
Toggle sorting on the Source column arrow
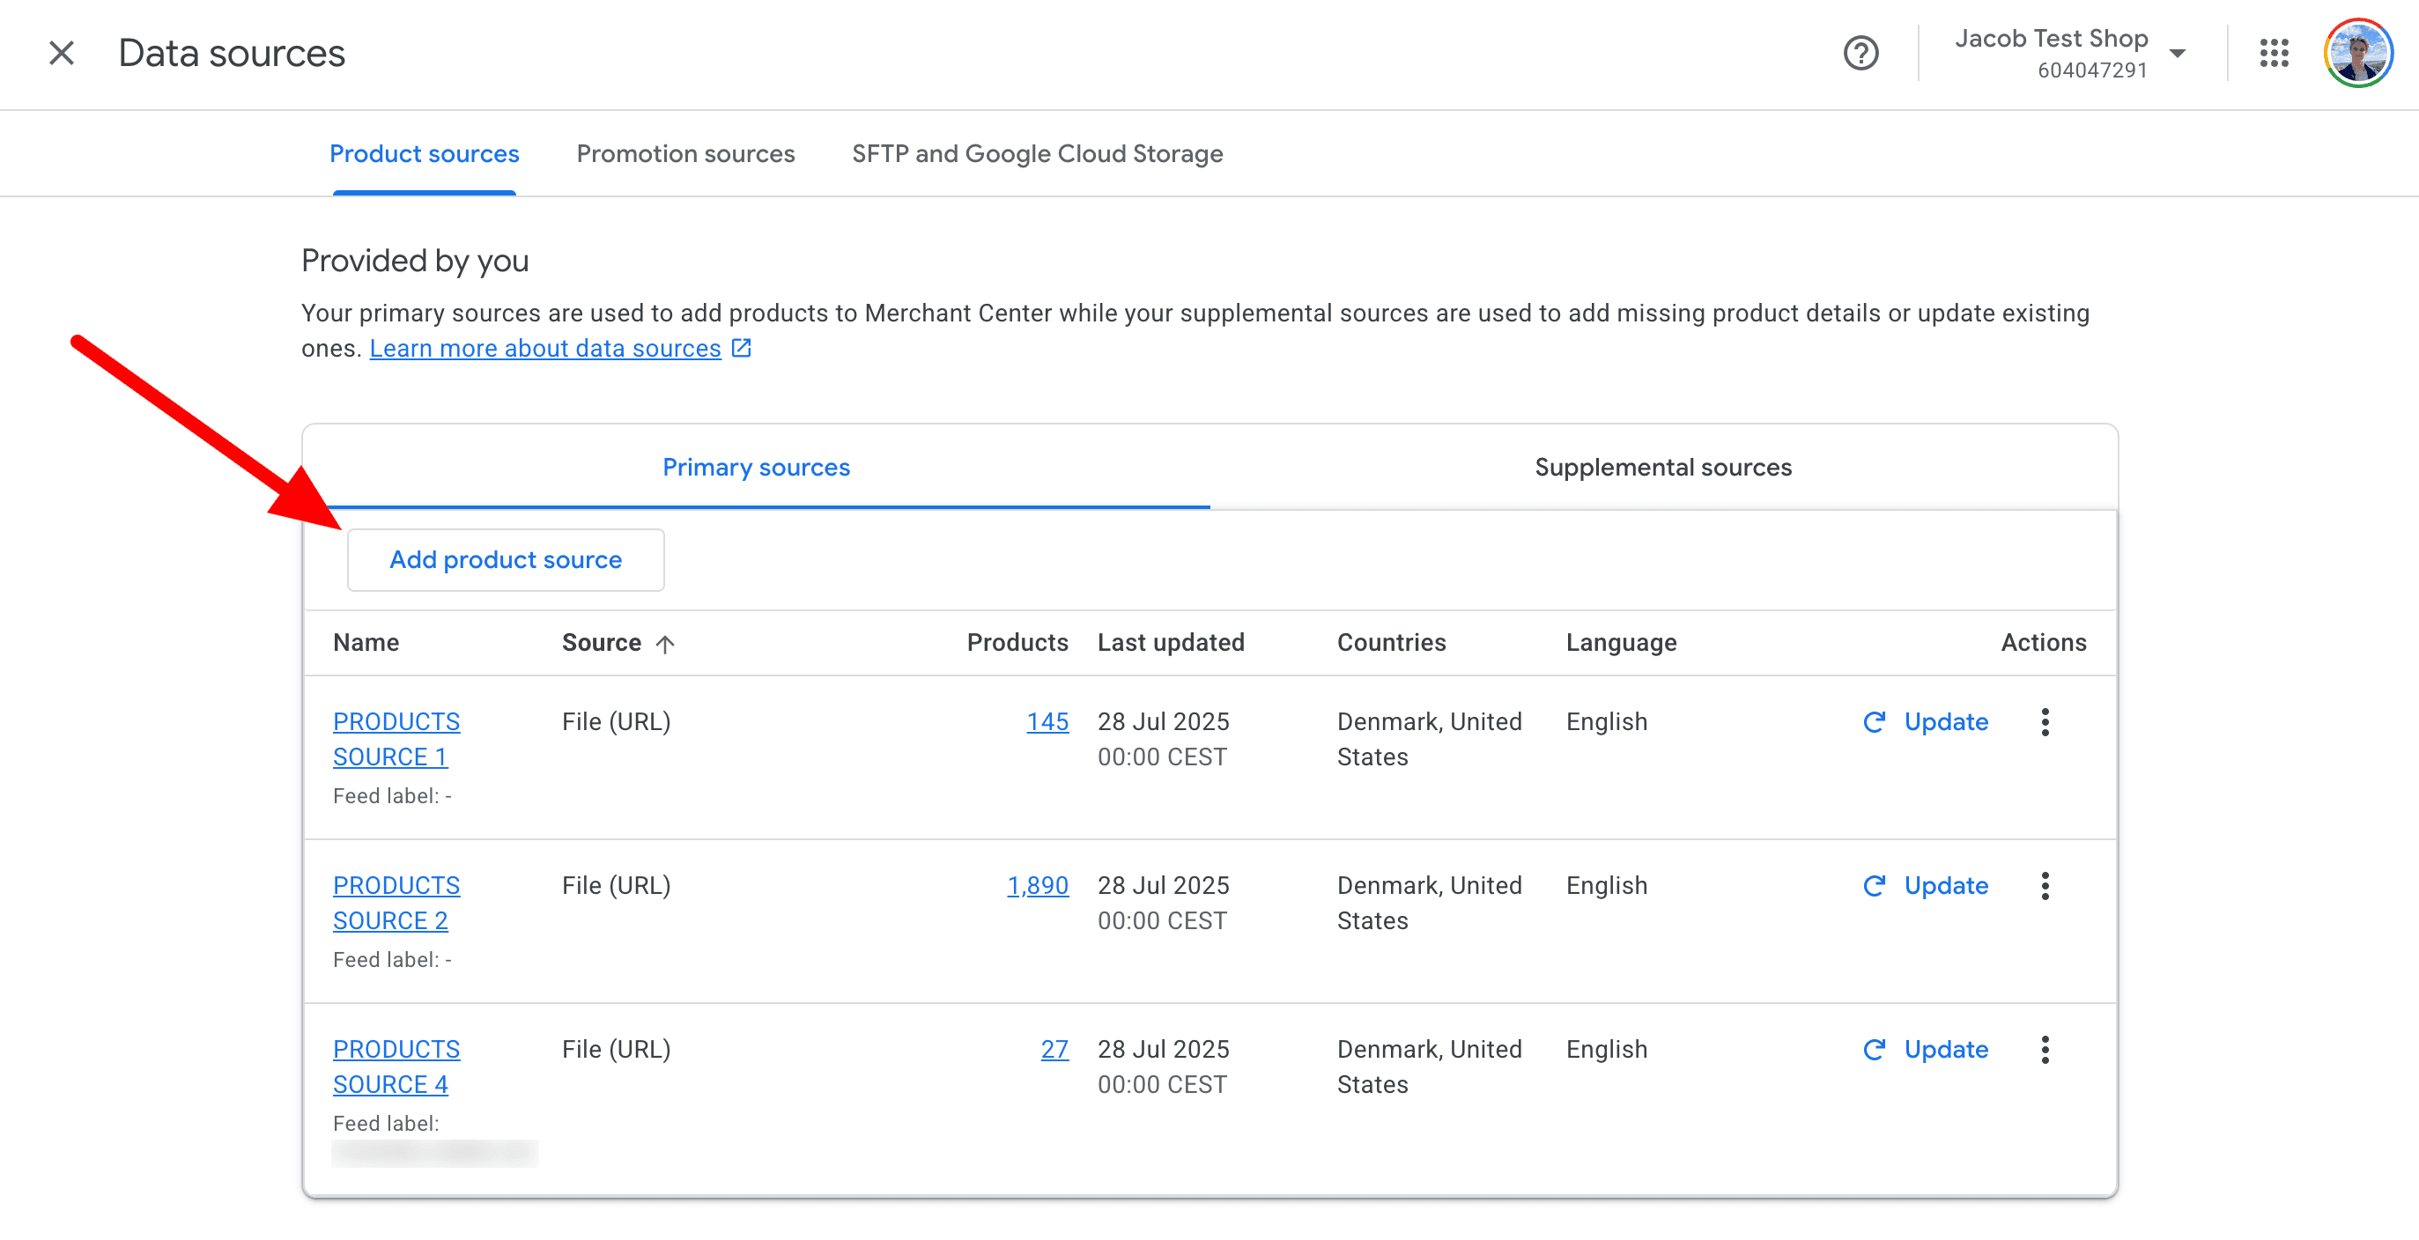click(667, 643)
